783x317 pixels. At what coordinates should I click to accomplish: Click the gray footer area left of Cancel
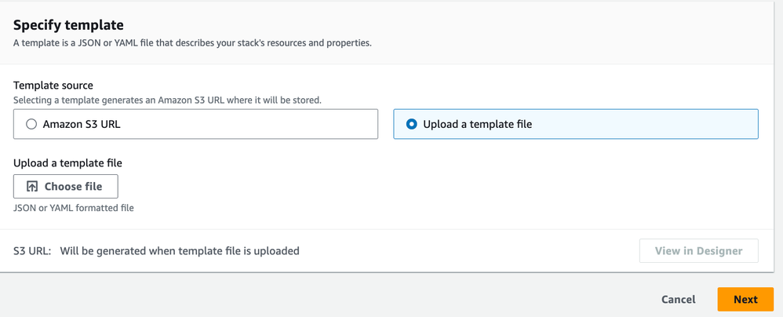pyautogui.click(x=314, y=298)
